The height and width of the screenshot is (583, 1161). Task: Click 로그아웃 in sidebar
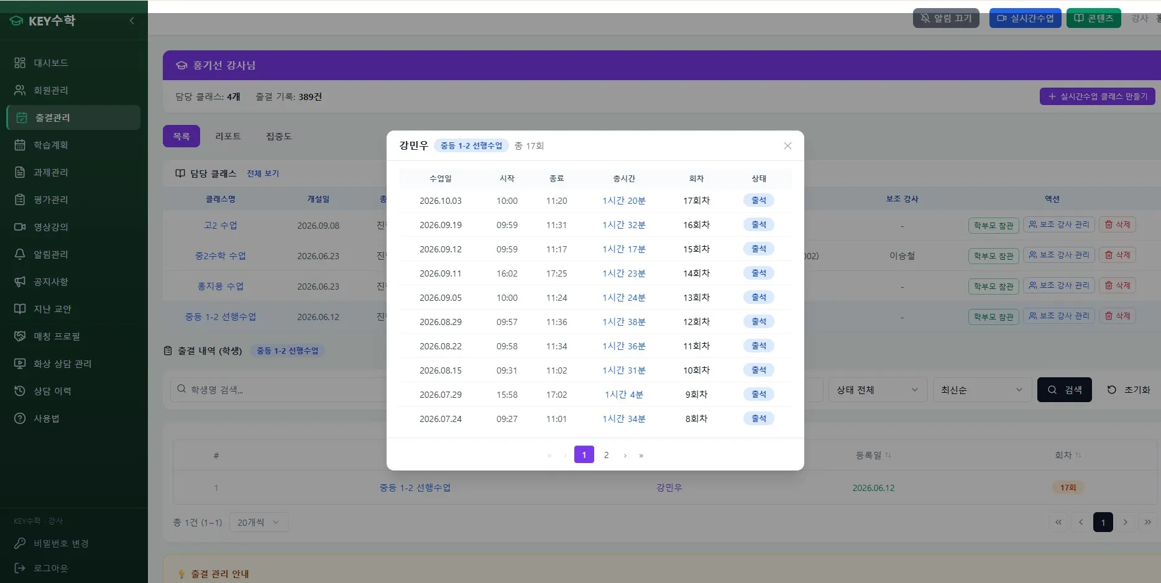[x=73, y=568]
